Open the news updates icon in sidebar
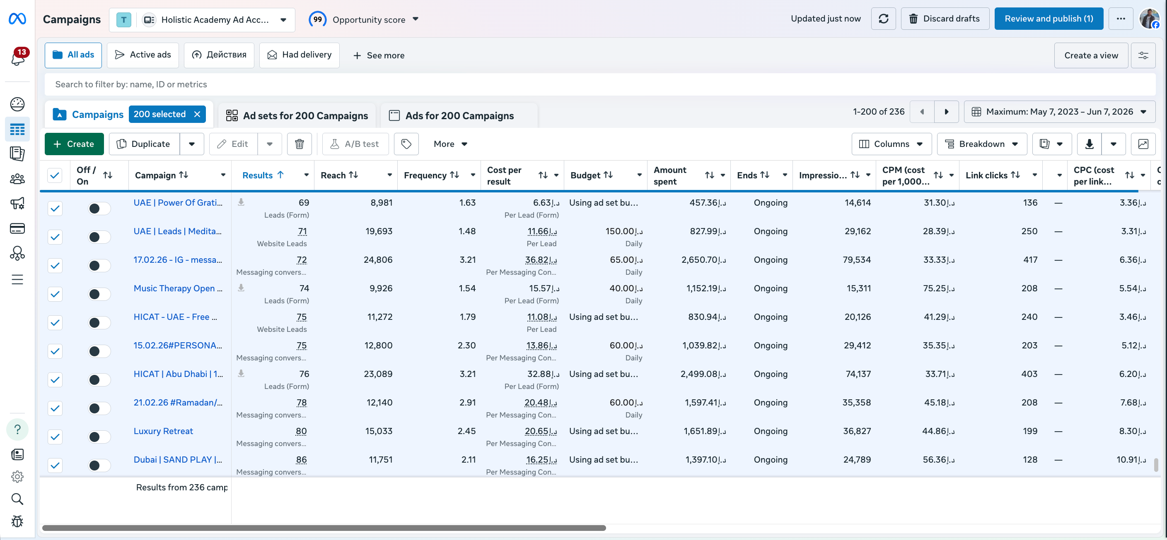 [17, 454]
